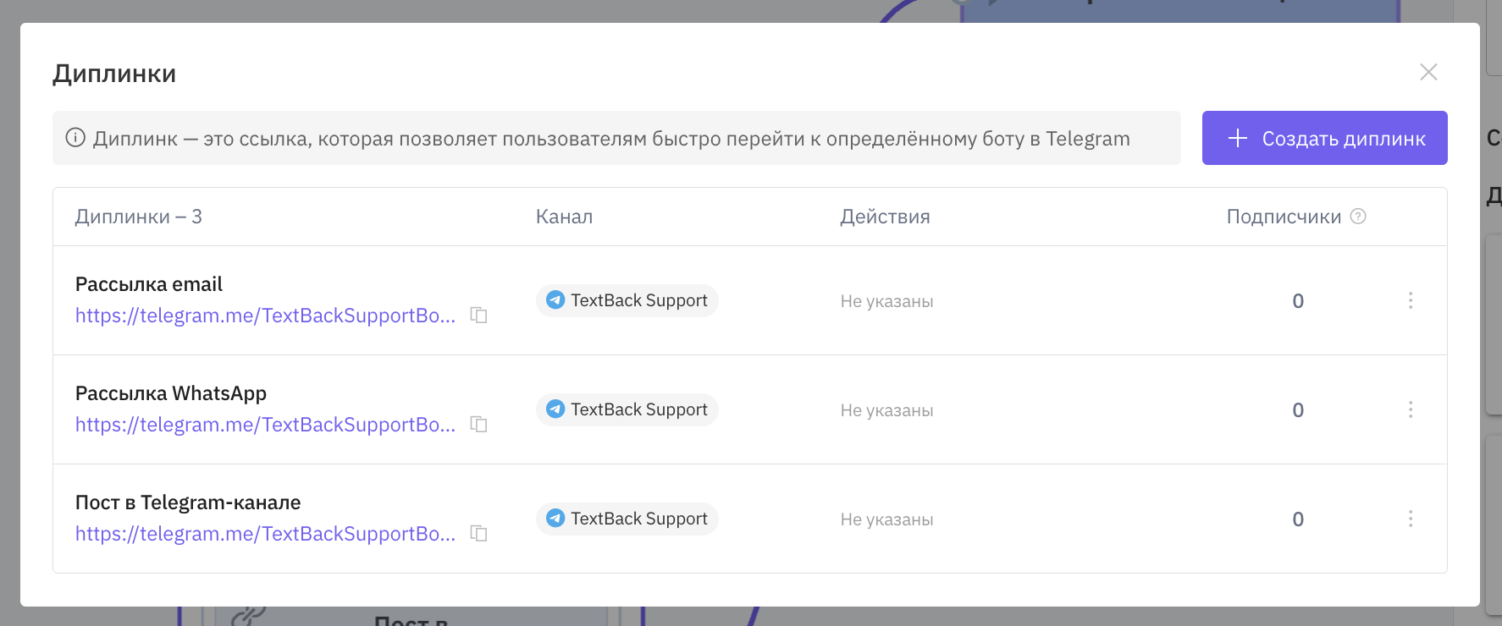Copy the Пост в Telegram-канале deeplink URL

(479, 534)
